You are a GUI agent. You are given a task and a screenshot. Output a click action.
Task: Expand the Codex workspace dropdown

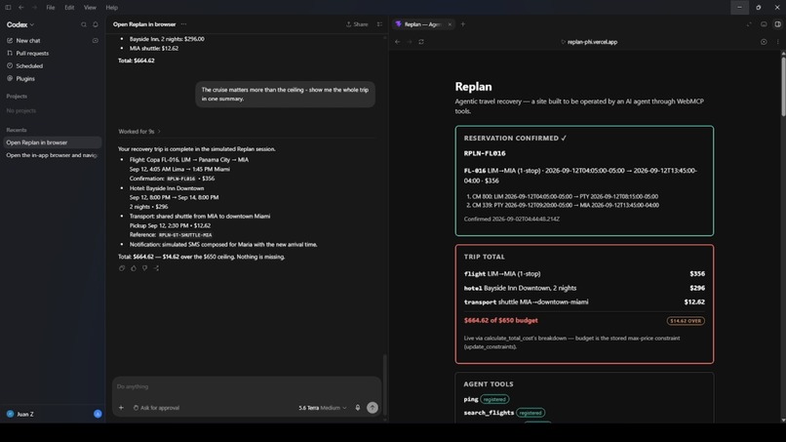coord(20,24)
